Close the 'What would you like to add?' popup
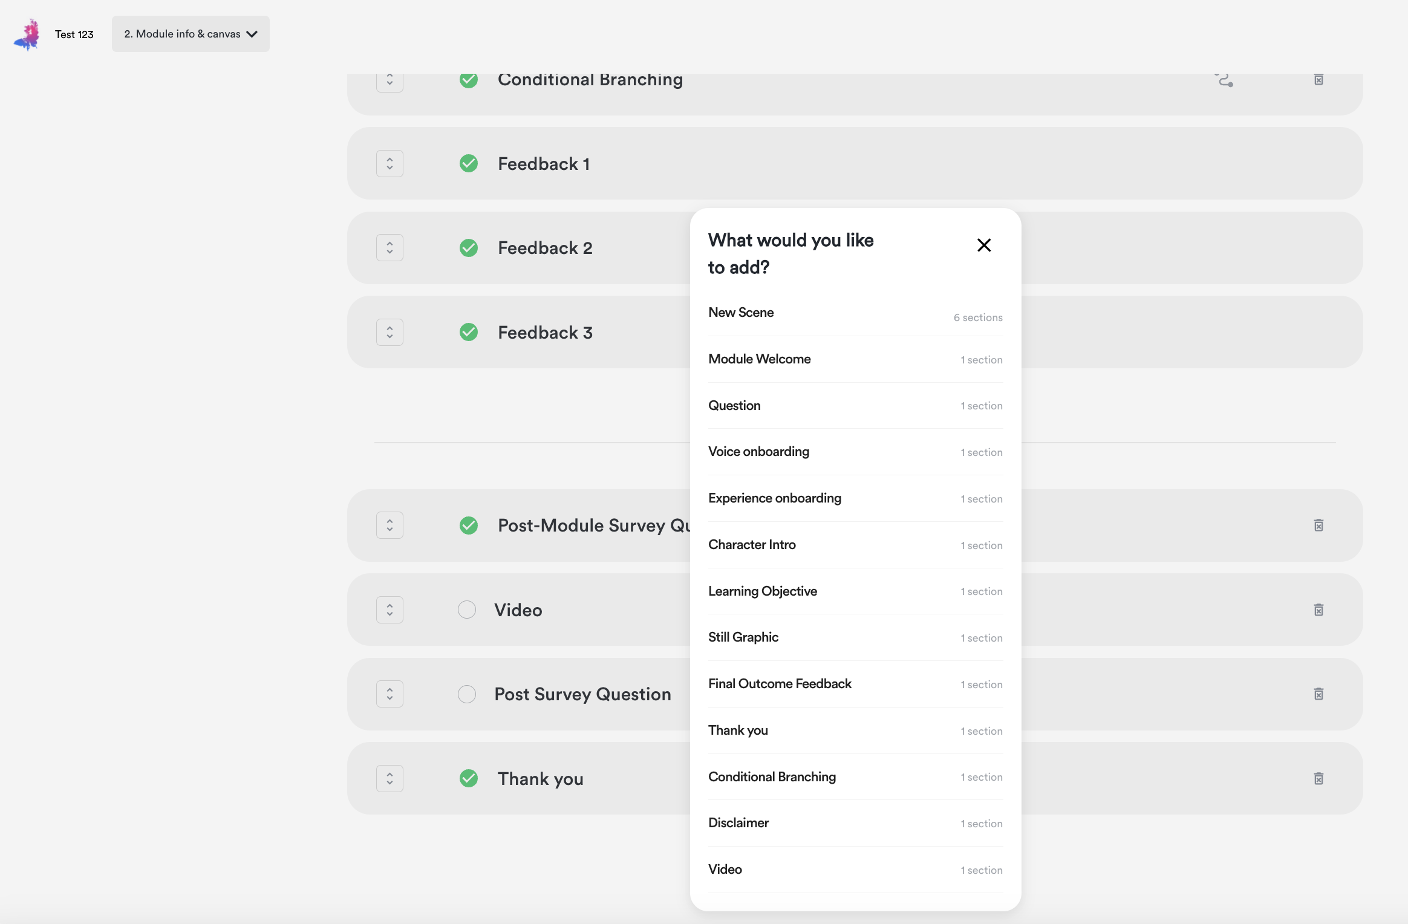1408x924 pixels. click(x=983, y=245)
